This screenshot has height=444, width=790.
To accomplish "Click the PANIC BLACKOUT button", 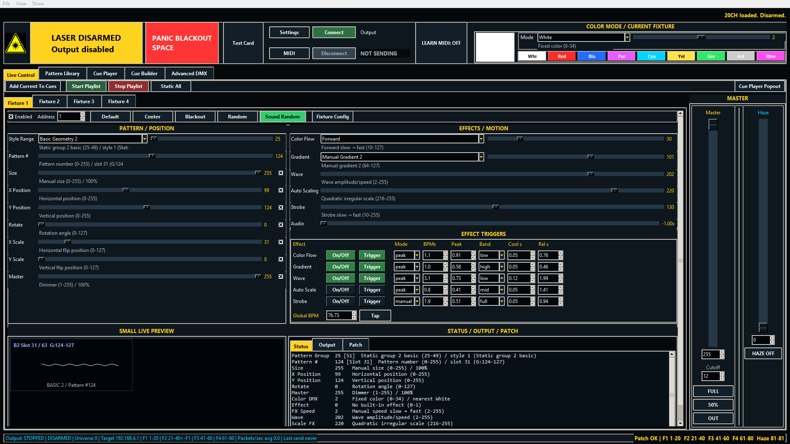I will [x=182, y=43].
